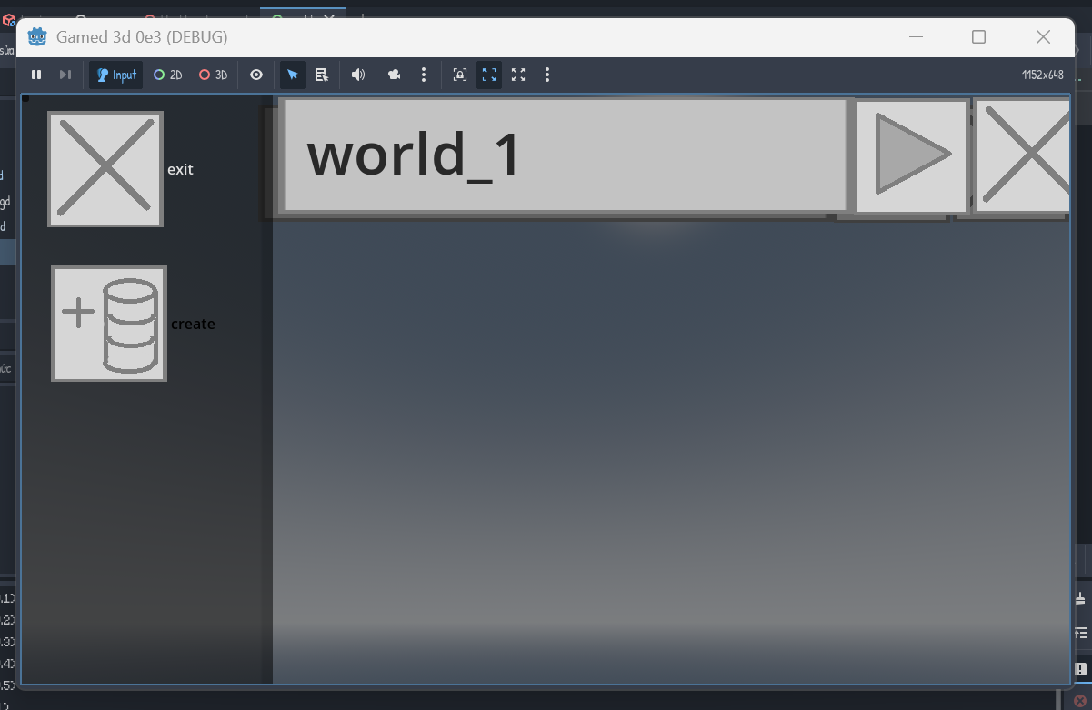Maximize the Gamed 3d window

coord(978,36)
